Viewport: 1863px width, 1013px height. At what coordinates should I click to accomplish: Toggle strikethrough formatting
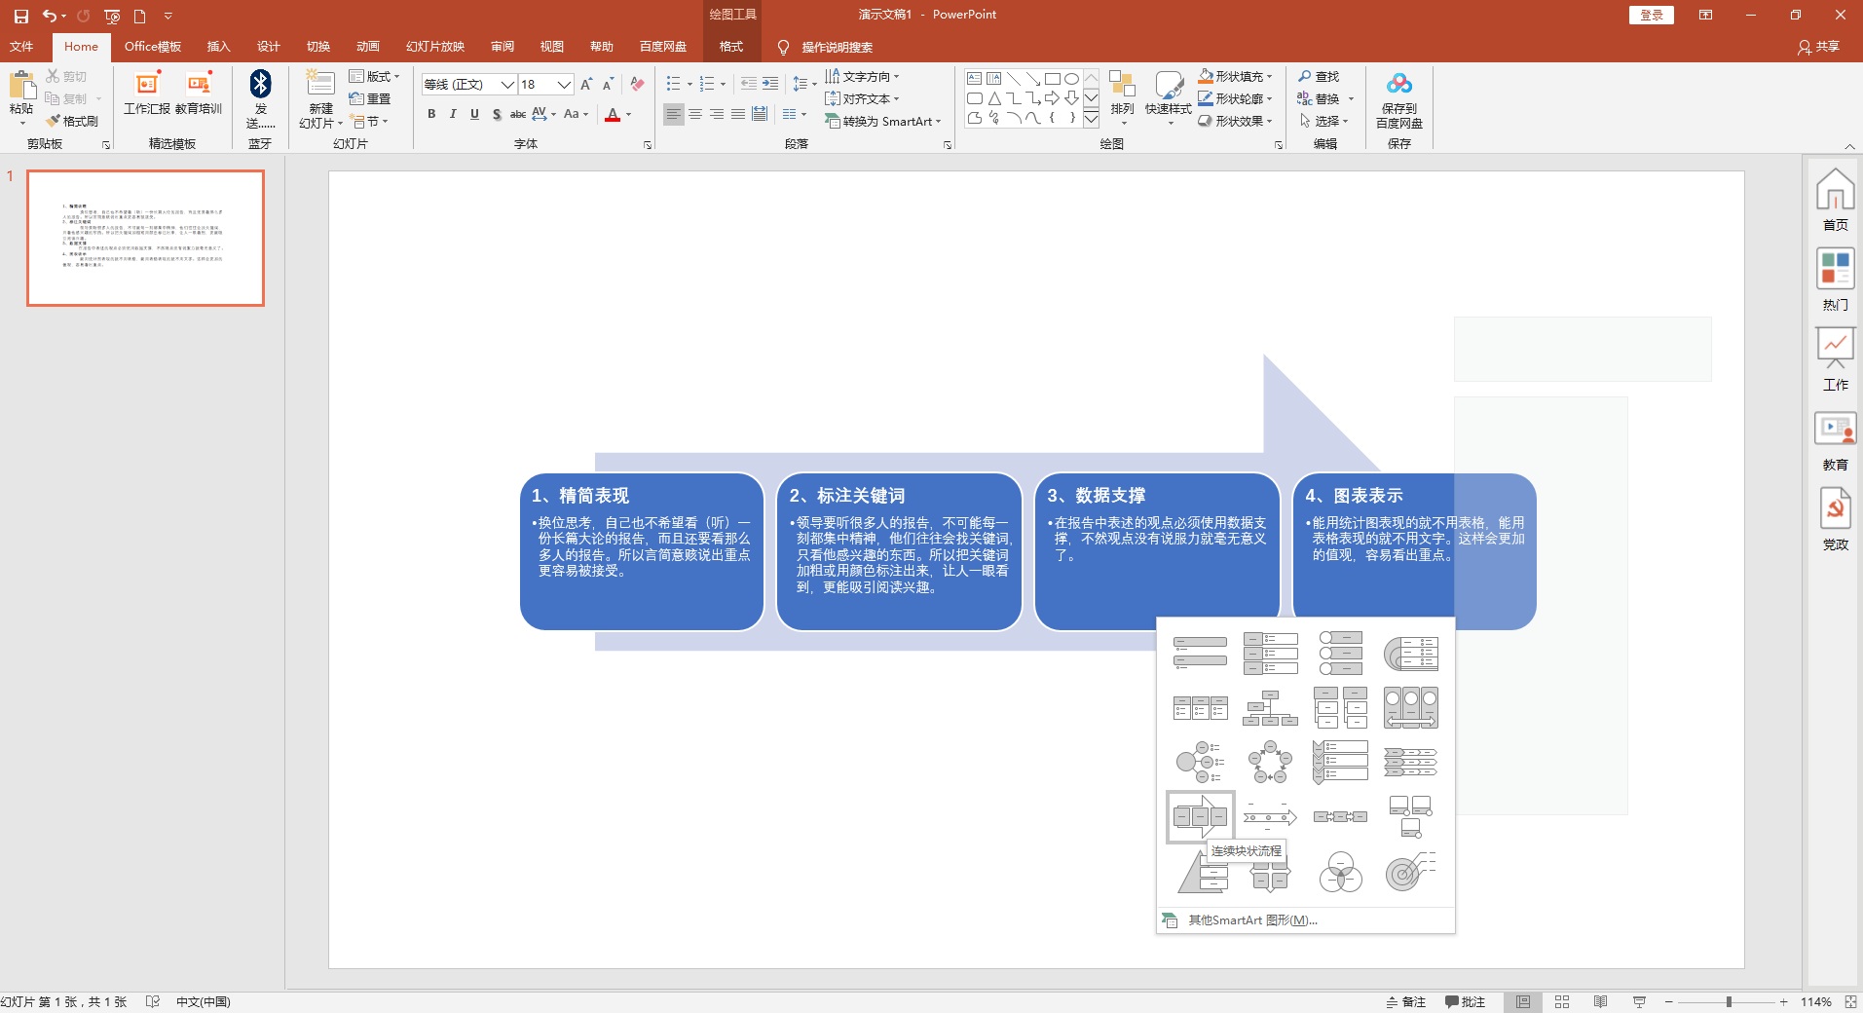point(518,114)
